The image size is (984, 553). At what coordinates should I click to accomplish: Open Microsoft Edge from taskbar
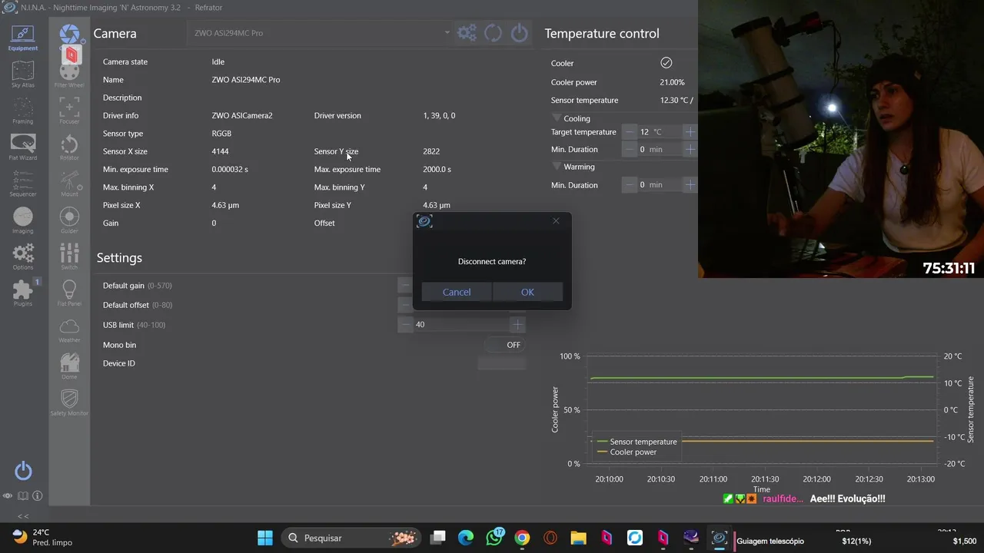point(466,538)
